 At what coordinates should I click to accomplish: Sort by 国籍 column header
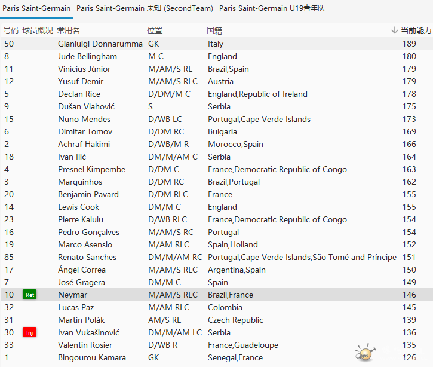click(214, 30)
